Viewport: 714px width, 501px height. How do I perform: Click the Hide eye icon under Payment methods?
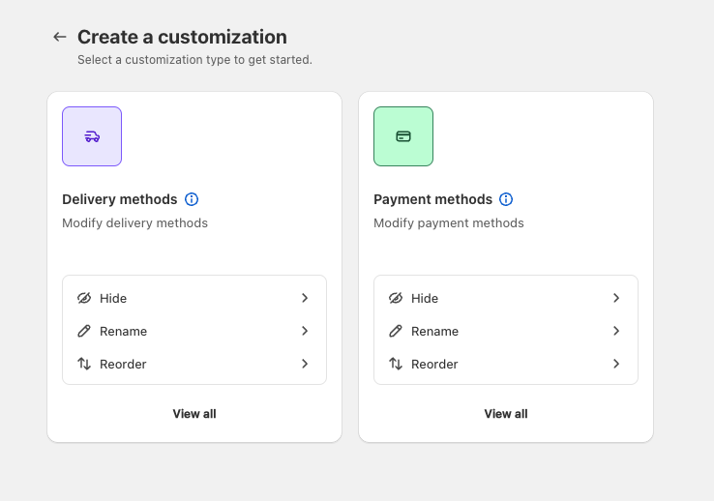point(396,298)
